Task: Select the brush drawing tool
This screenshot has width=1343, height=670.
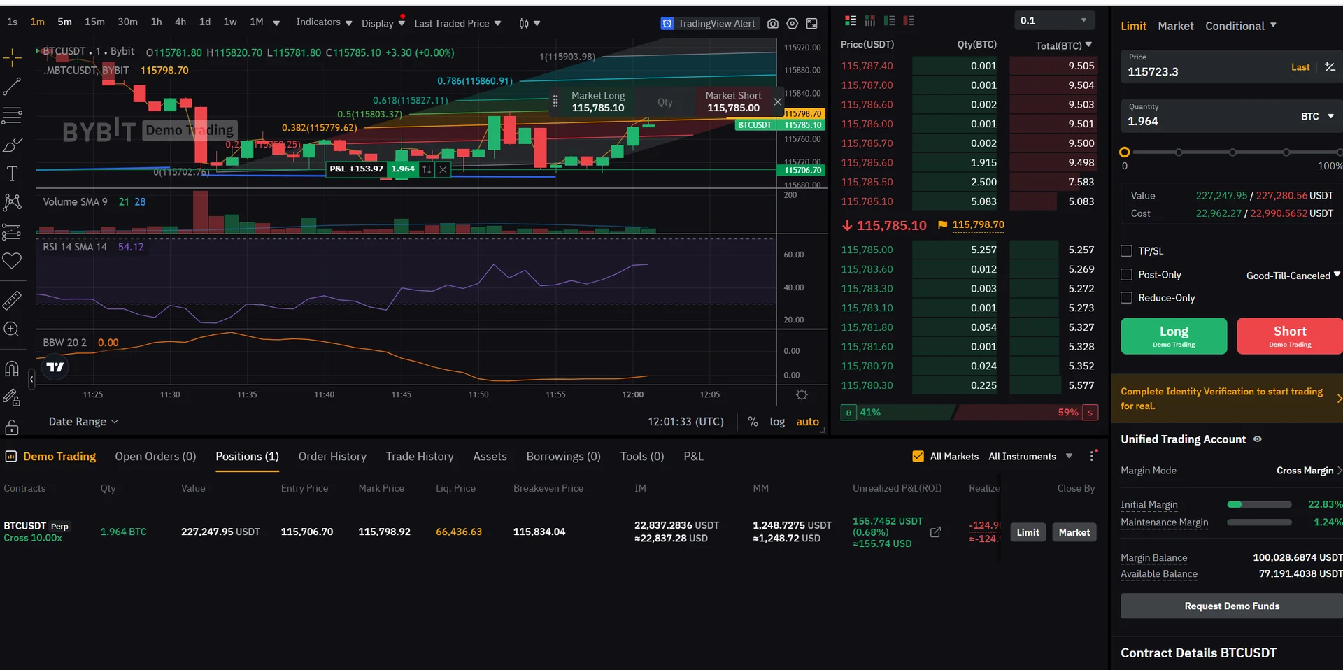Action: click(12, 145)
